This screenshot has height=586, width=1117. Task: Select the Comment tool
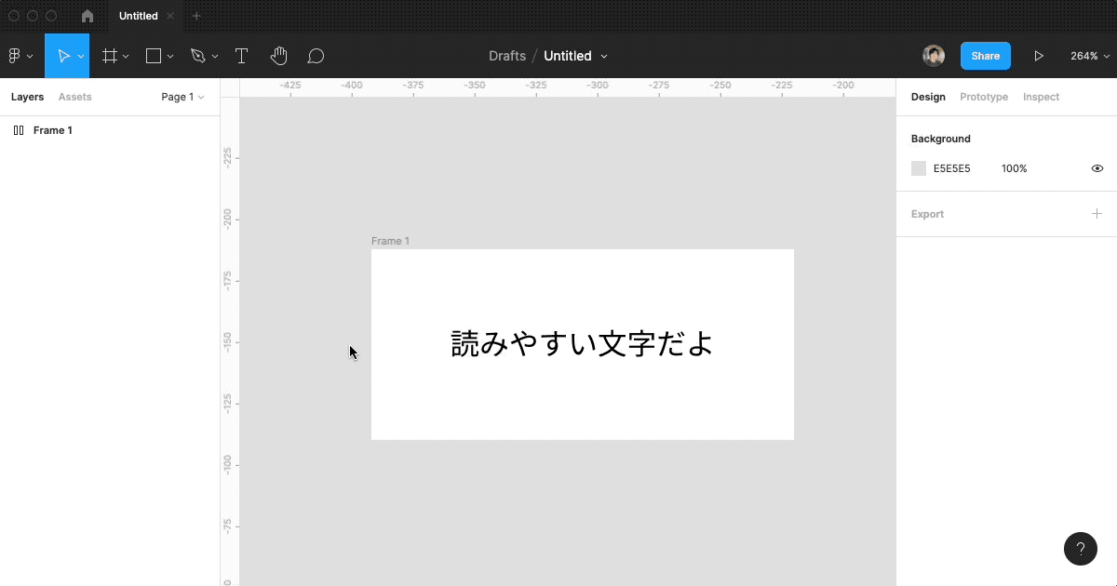(x=316, y=56)
